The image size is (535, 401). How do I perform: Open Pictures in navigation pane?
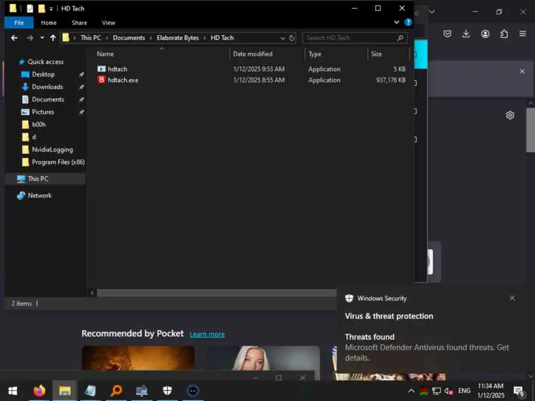(x=43, y=112)
